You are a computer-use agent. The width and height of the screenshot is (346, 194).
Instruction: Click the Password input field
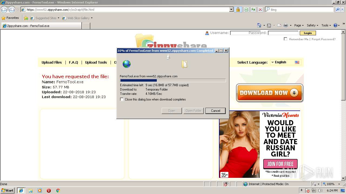pos(283,33)
